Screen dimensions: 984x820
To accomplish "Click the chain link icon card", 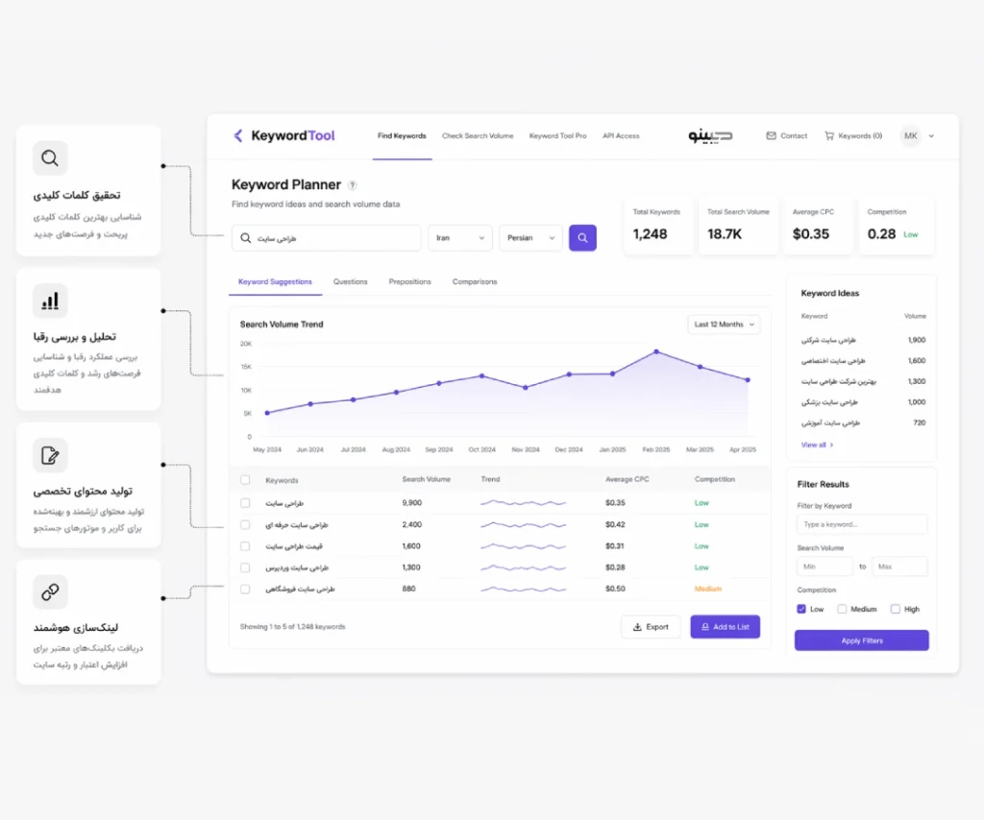I will click(50, 591).
